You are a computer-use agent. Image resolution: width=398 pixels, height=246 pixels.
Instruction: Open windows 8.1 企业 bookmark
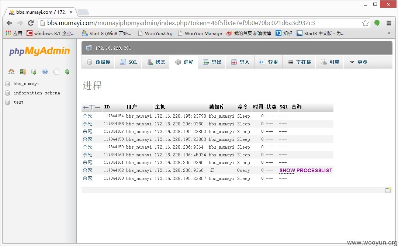pos(51,33)
